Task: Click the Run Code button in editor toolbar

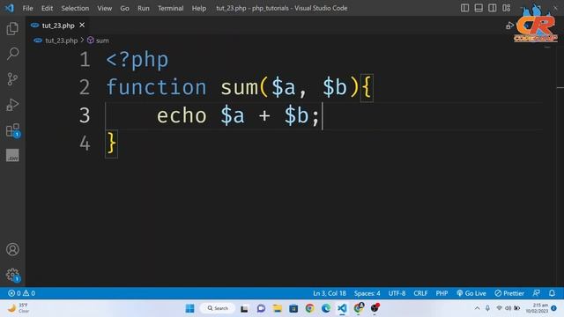Action: 509,26
